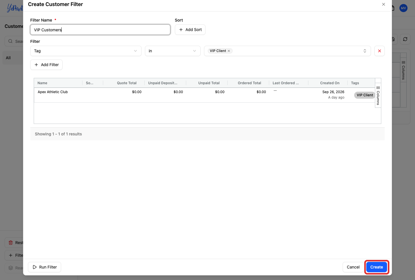Click the Cancel button
This screenshot has height=280, width=415.
coord(353,267)
